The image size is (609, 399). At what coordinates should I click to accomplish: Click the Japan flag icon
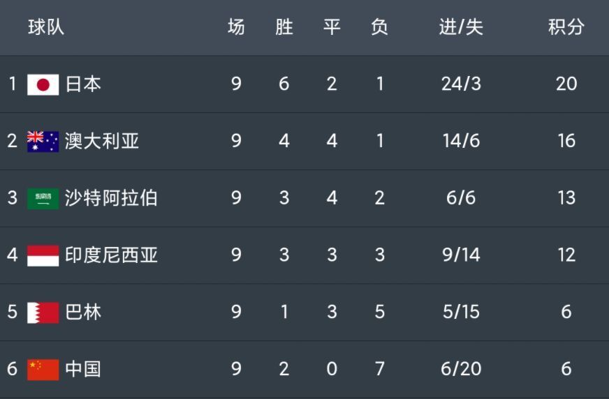[x=43, y=84]
